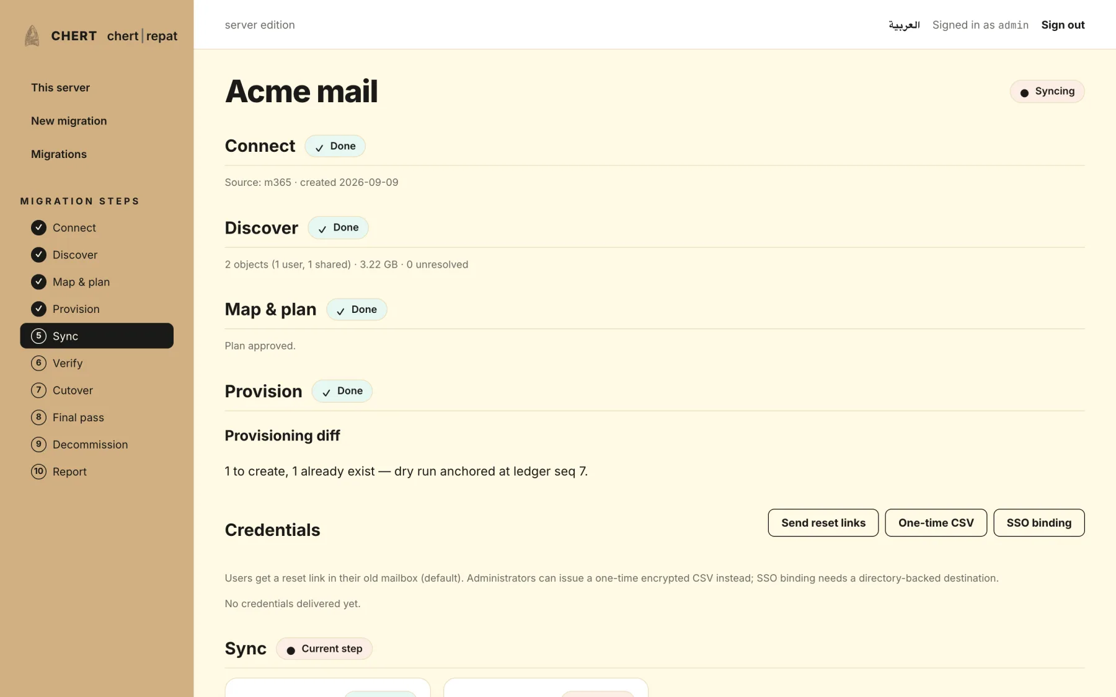This screenshot has width=1116, height=697.
Task: Click the Current step dot icon
Action: 291,650
